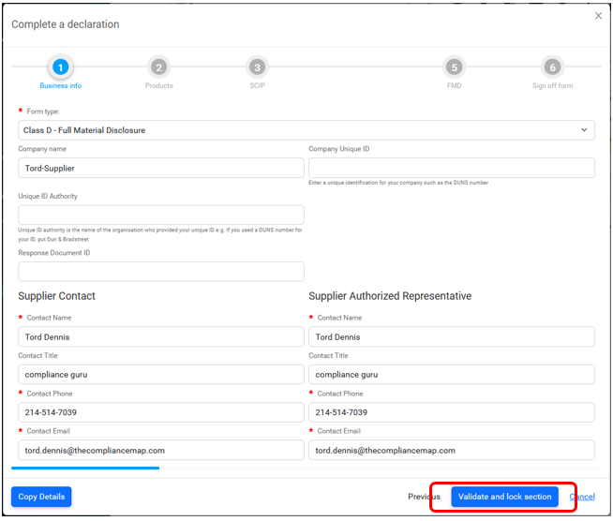Expand the Form type dropdown
This screenshot has width=613, height=521.
point(306,130)
